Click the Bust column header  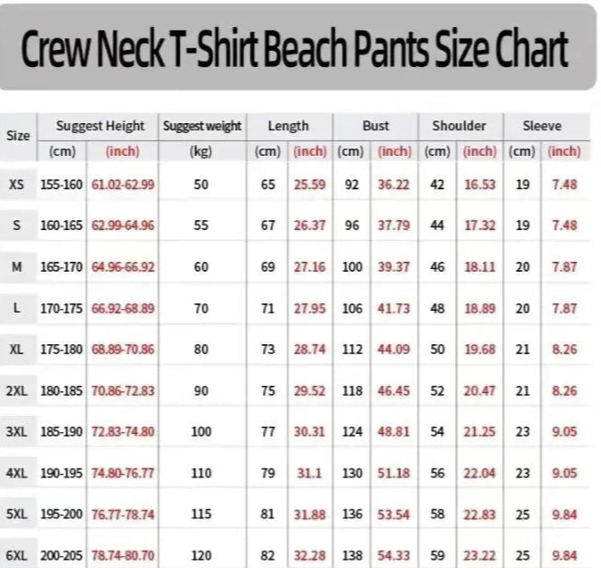375,126
